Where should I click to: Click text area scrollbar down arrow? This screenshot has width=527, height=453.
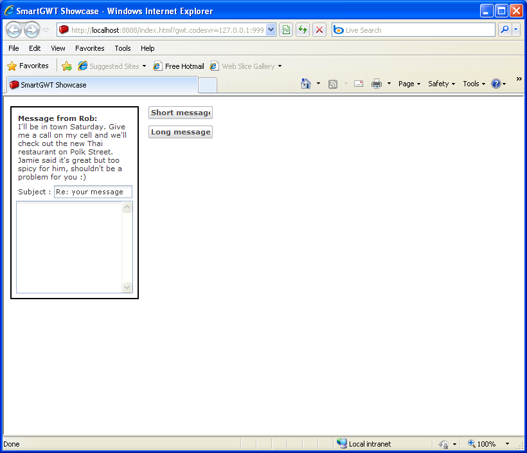click(127, 288)
